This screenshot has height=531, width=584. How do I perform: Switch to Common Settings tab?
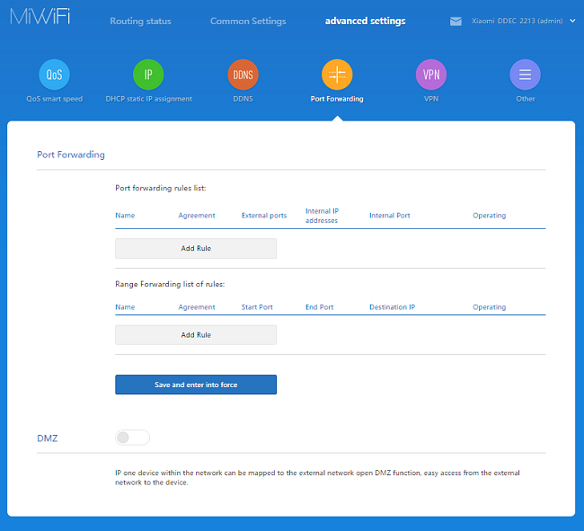[248, 21]
